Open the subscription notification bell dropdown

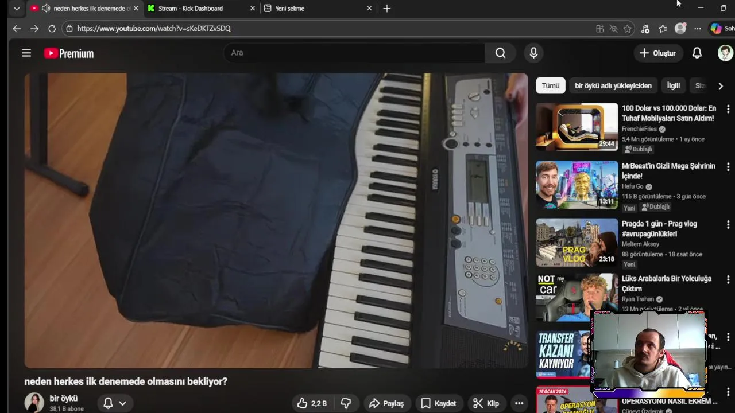(x=114, y=403)
